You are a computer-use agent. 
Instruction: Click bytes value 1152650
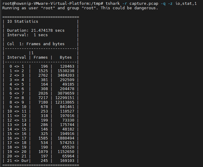pyautogui.click(x=66, y=152)
